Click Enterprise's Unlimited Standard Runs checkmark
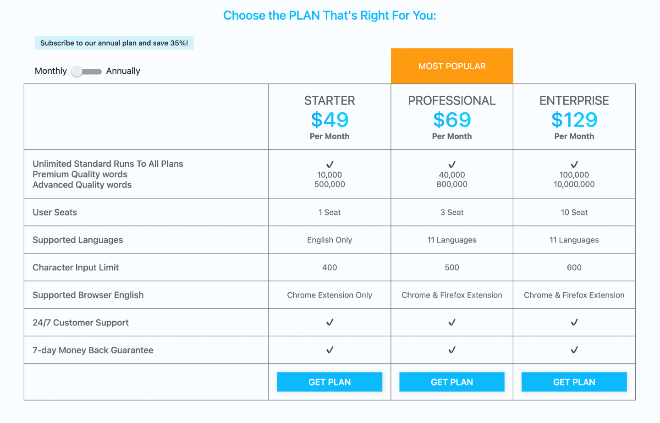 click(x=574, y=164)
